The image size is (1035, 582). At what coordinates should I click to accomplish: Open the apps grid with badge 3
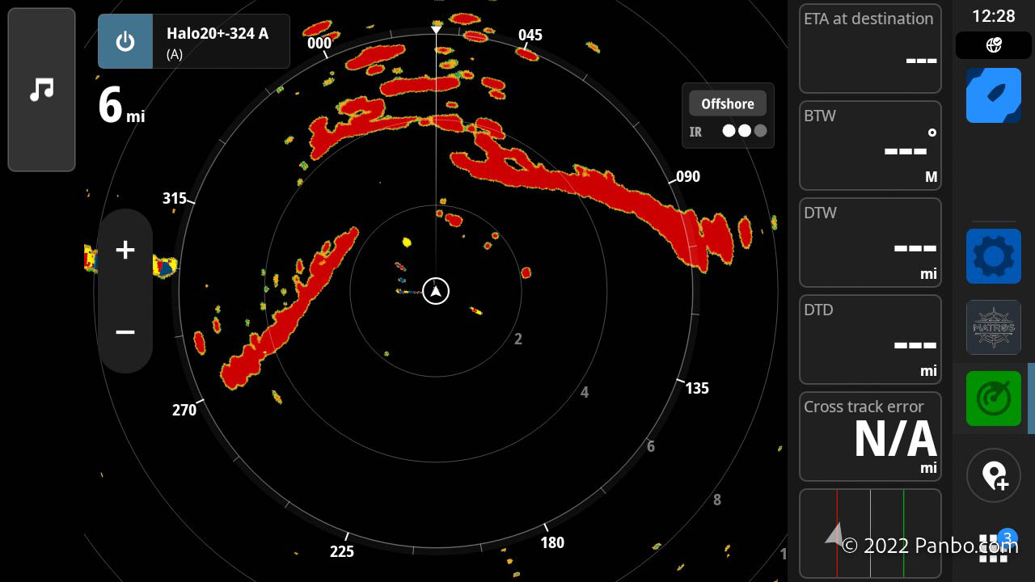tap(994, 547)
